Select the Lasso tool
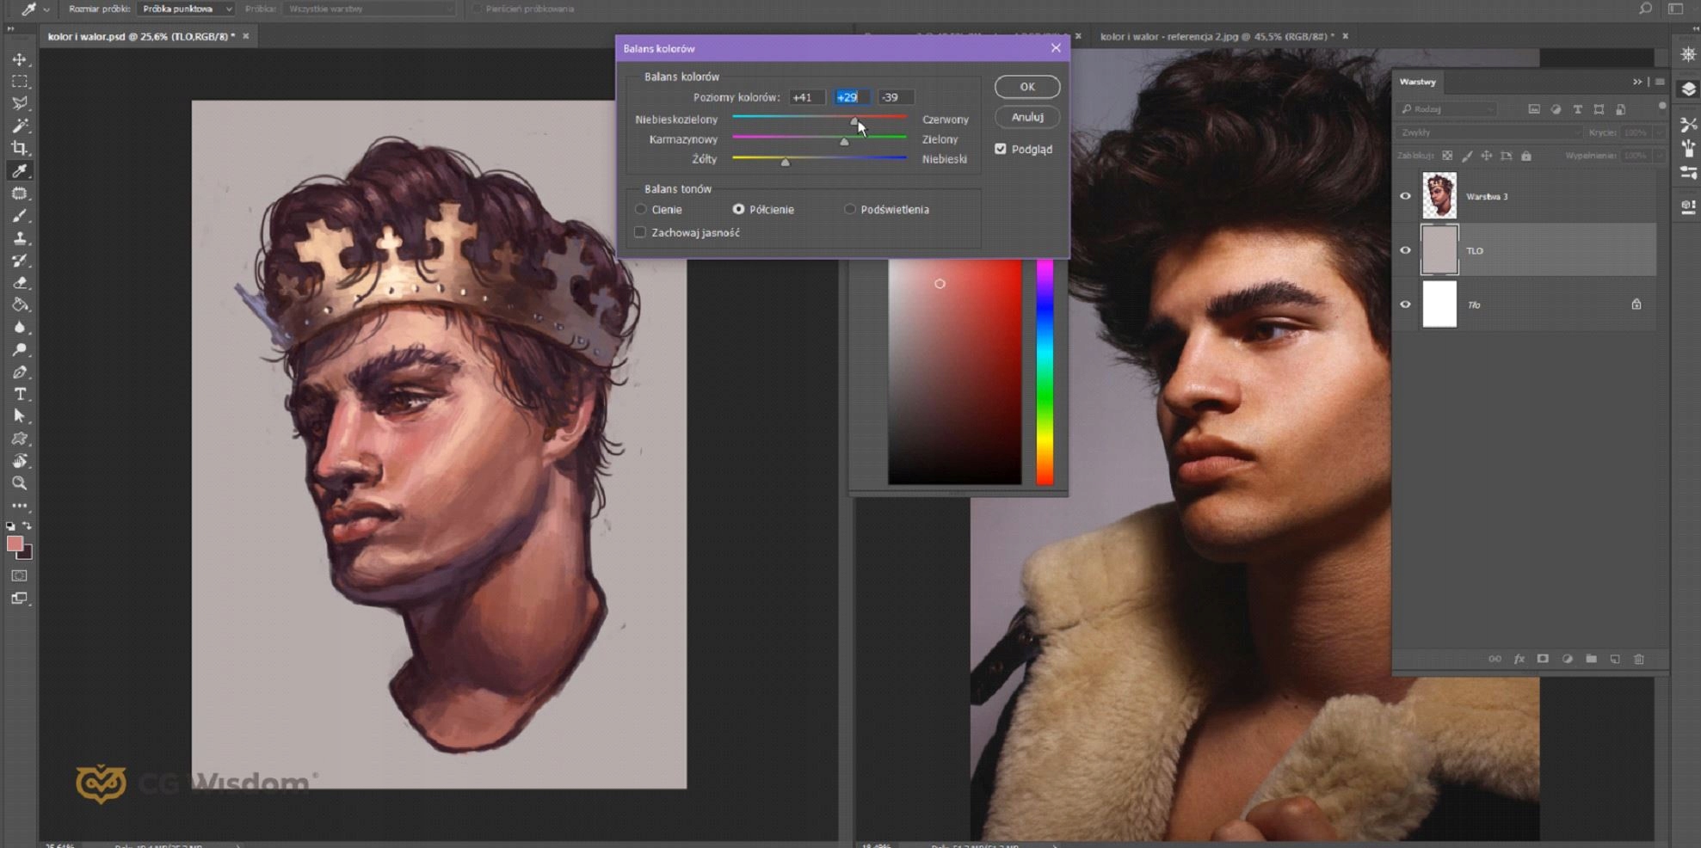This screenshot has height=848, width=1701. tap(19, 103)
